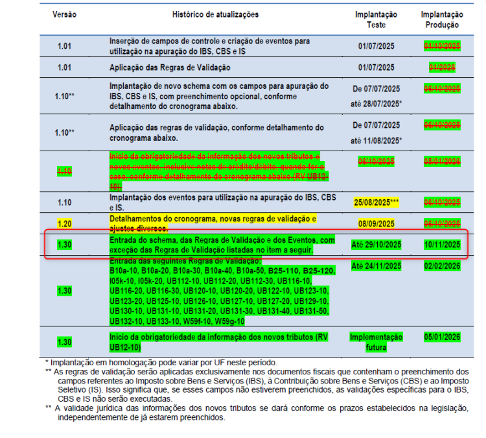Screen dimensions: 486x438
Task: Click 'Entrada do schema, das Regras' description
Action: (x=222, y=245)
